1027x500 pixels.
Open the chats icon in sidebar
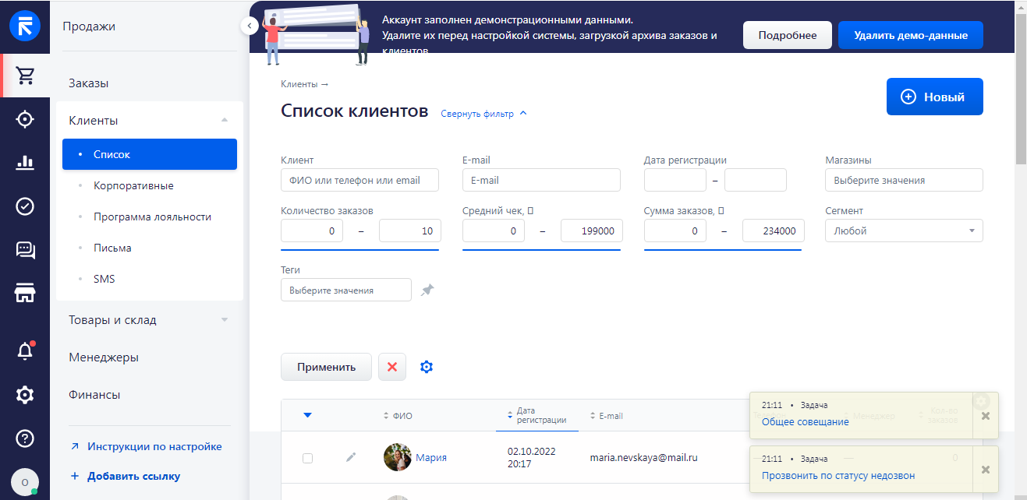pos(25,250)
